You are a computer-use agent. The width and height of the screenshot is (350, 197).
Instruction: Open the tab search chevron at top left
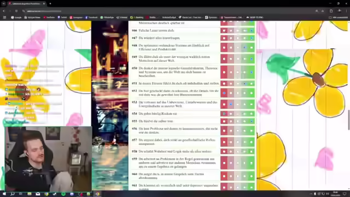click(x=4, y=4)
